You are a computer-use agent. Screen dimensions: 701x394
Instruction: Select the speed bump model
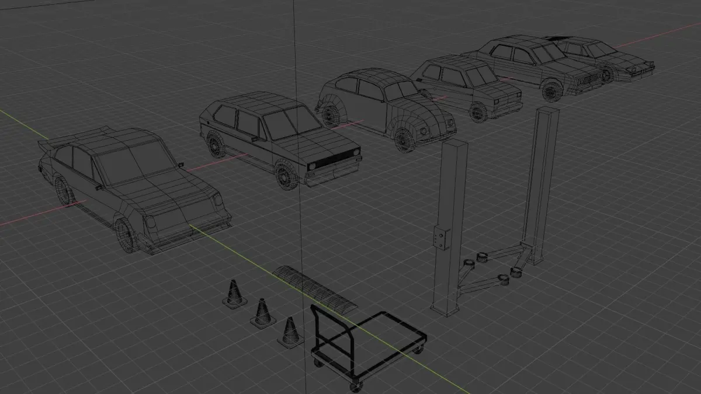point(315,289)
